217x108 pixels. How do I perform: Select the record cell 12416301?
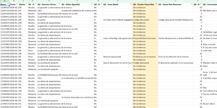click(x=5, y=107)
